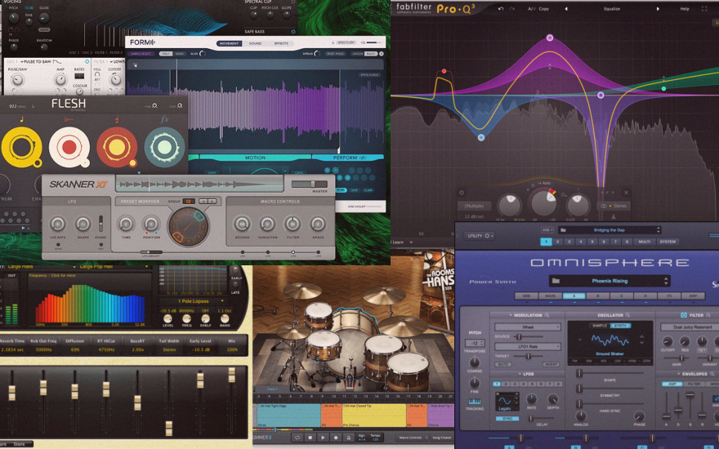Open the 1 Pole Lopass filter dropdown
Image resolution: width=719 pixels, height=449 pixels.
pyautogui.click(x=193, y=301)
